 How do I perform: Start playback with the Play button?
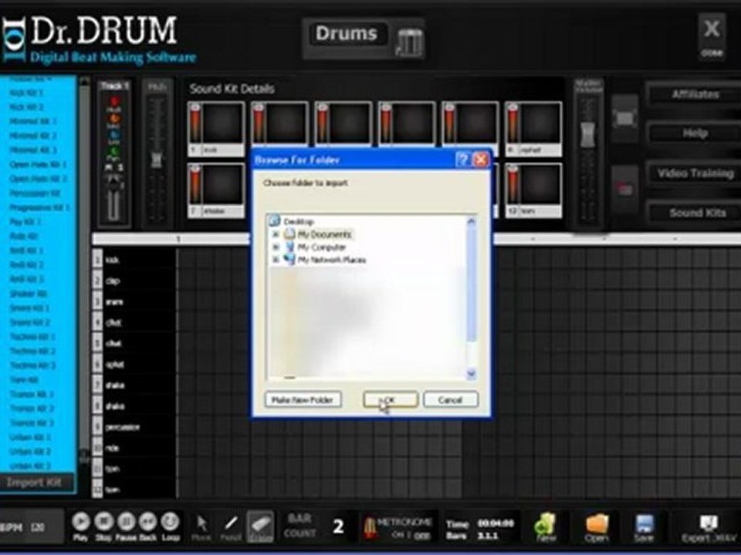pyautogui.click(x=81, y=522)
